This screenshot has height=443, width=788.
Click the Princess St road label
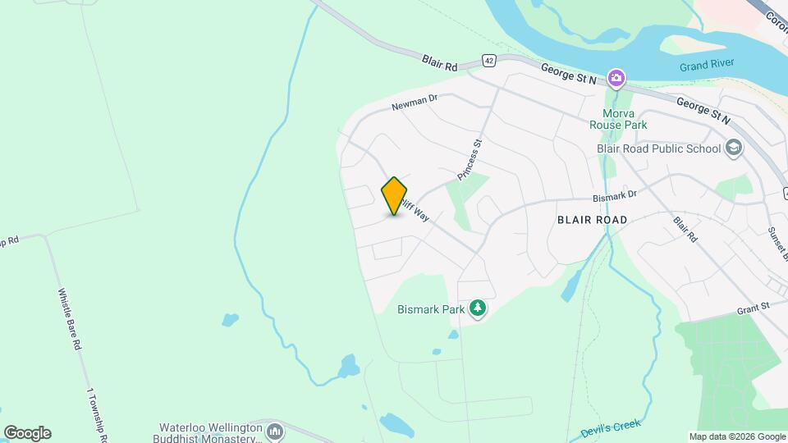[x=470, y=160]
